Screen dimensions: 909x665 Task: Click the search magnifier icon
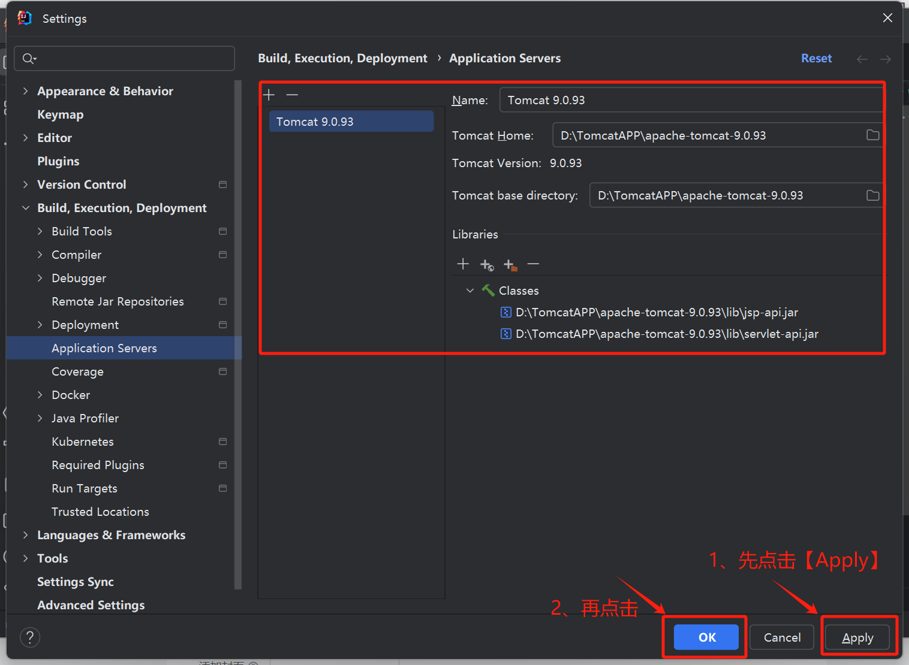pos(29,58)
